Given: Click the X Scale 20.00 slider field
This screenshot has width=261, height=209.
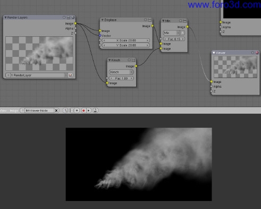Looking at the screenshot, I should pyautogui.click(x=126, y=40).
